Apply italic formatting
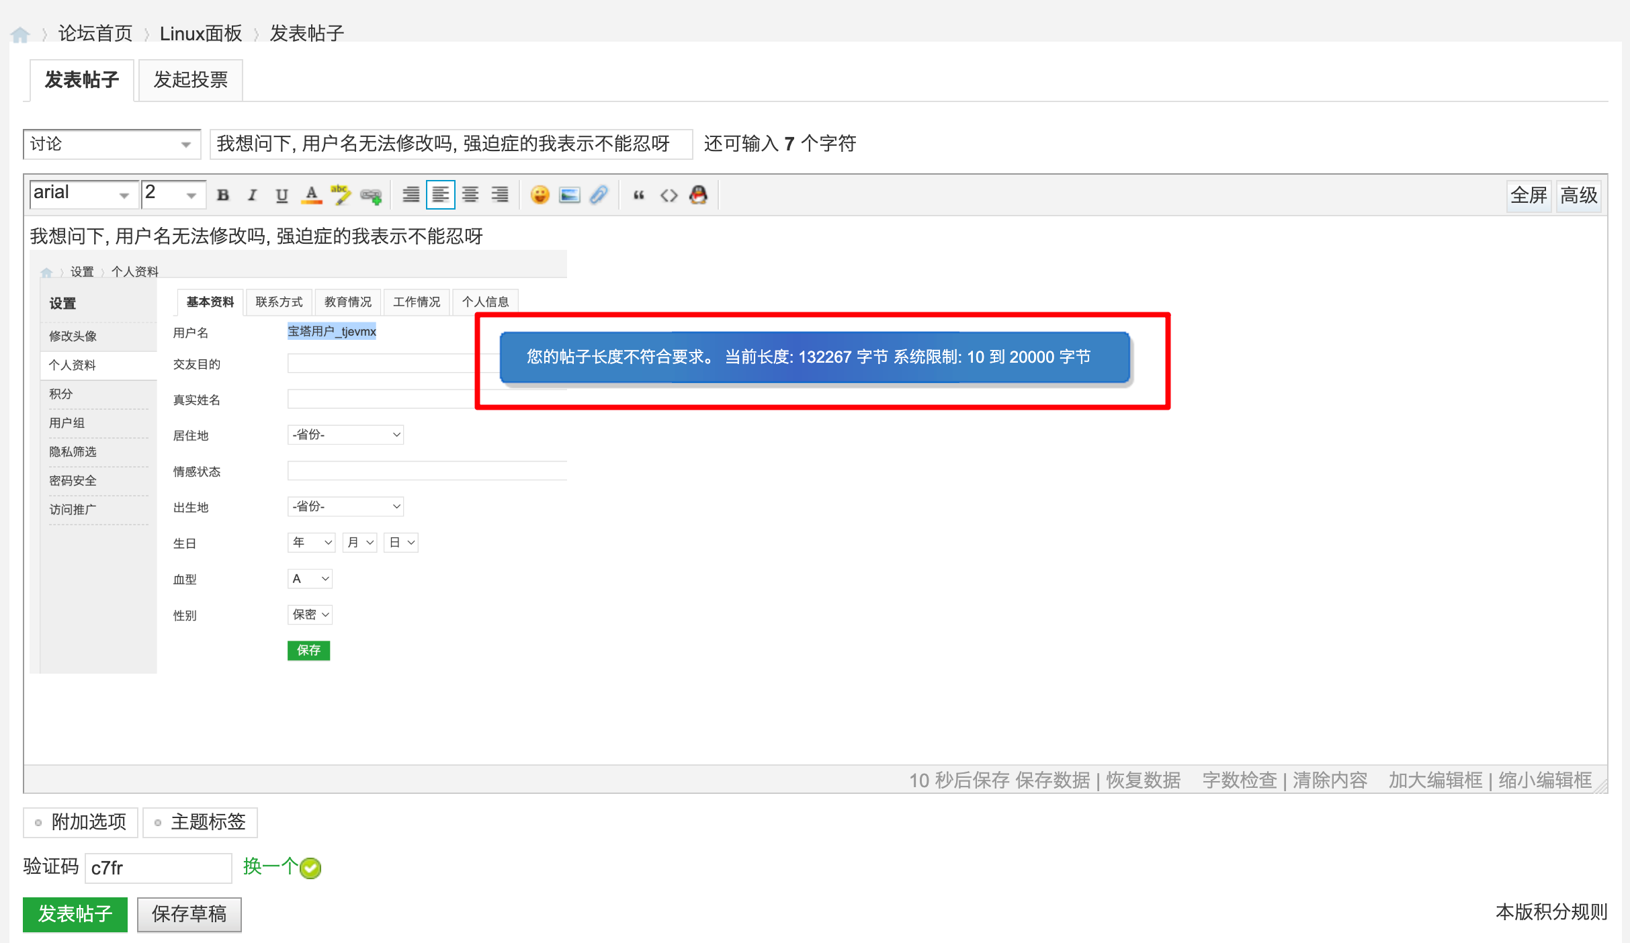The height and width of the screenshot is (943, 1630). [252, 195]
